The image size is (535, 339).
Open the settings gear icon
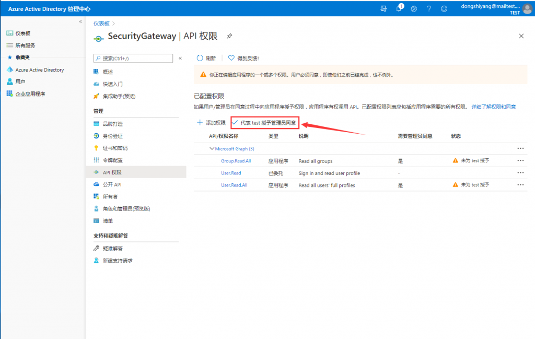tap(414, 9)
